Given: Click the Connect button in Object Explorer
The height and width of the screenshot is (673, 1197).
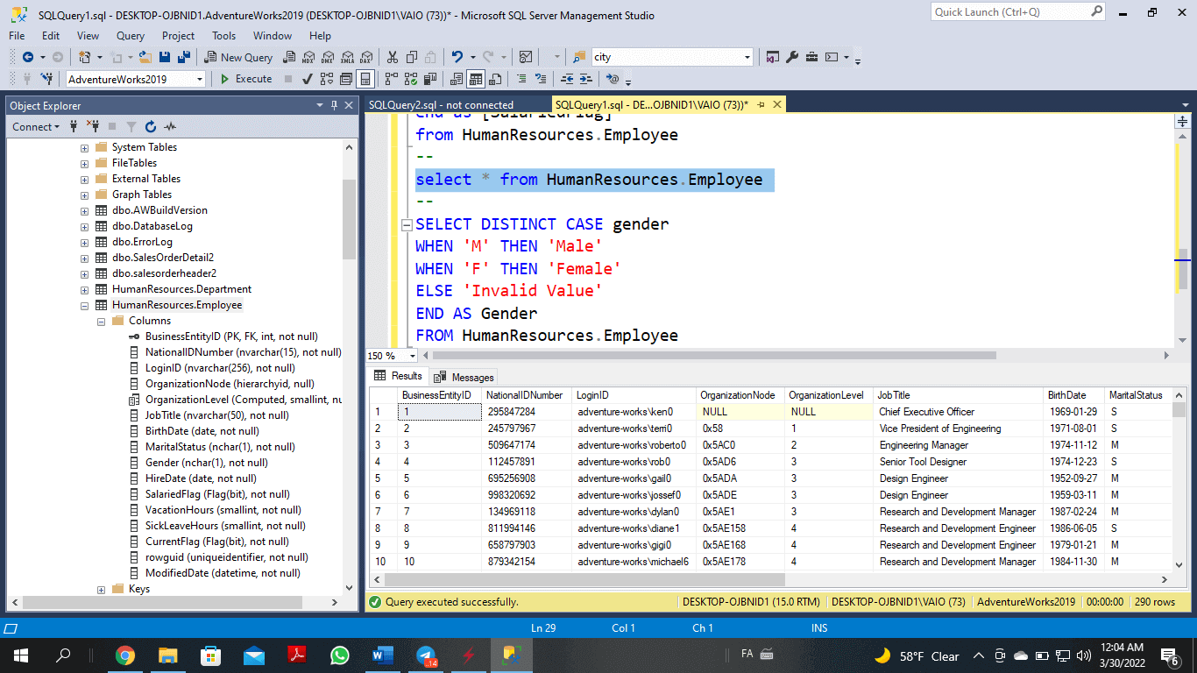Looking at the screenshot, I should 33,126.
